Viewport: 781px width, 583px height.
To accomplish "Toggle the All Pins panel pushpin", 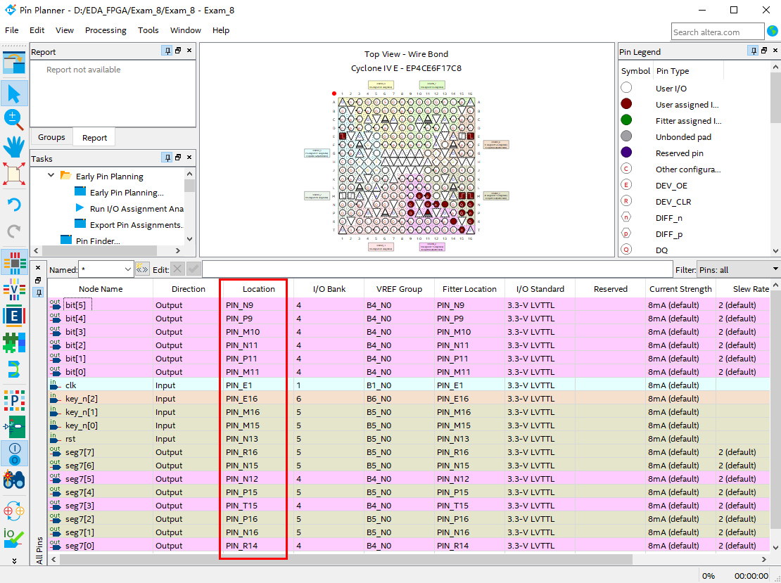I will [39, 293].
